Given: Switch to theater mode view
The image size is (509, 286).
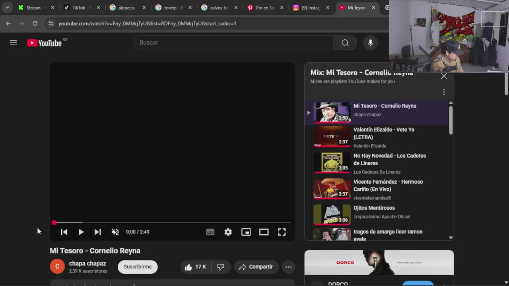Looking at the screenshot, I should [264, 232].
